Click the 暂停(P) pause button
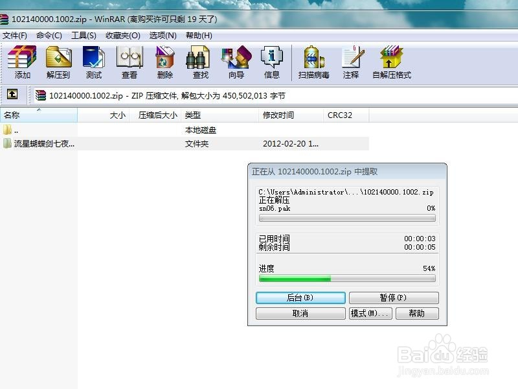The height and width of the screenshot is (389, 518). 394,298
